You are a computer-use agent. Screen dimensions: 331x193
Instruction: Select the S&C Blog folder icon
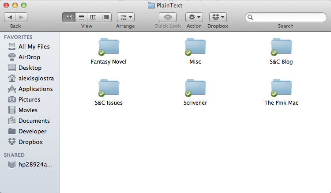tap(282, 46)
